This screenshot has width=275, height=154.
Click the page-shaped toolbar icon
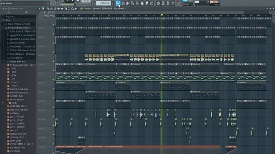(142, 3)
